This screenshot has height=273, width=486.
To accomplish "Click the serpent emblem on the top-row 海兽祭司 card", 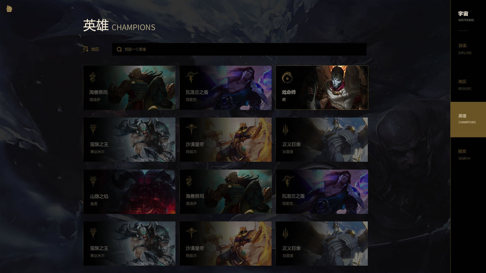I will tap(92, 77).
